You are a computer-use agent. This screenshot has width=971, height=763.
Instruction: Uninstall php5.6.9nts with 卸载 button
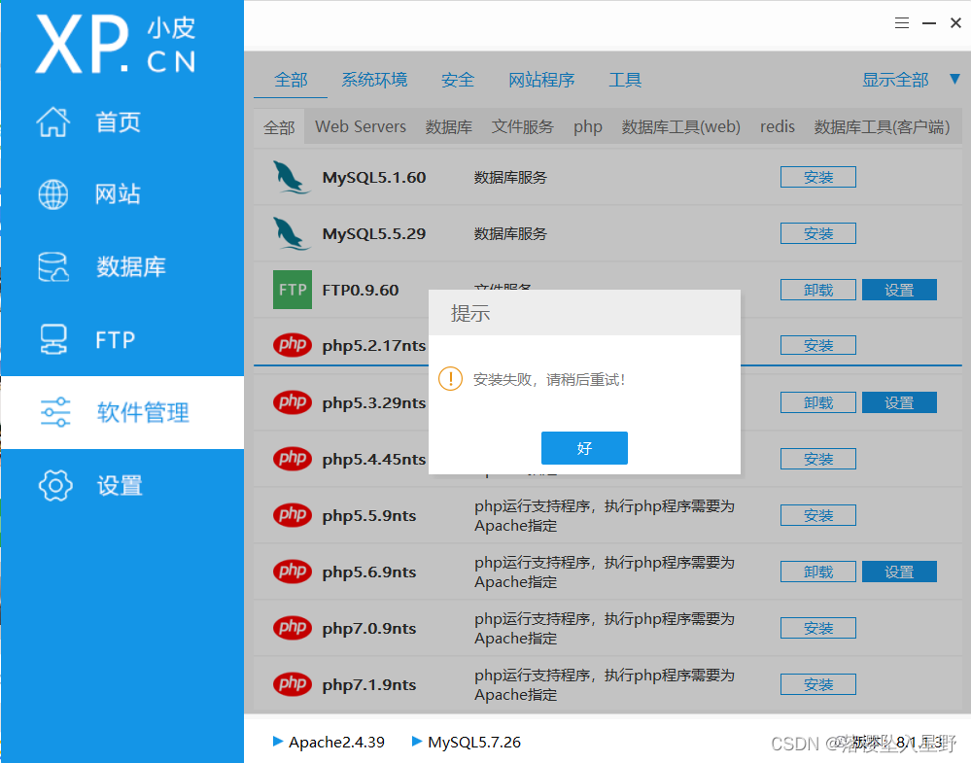tap(818, 572)
